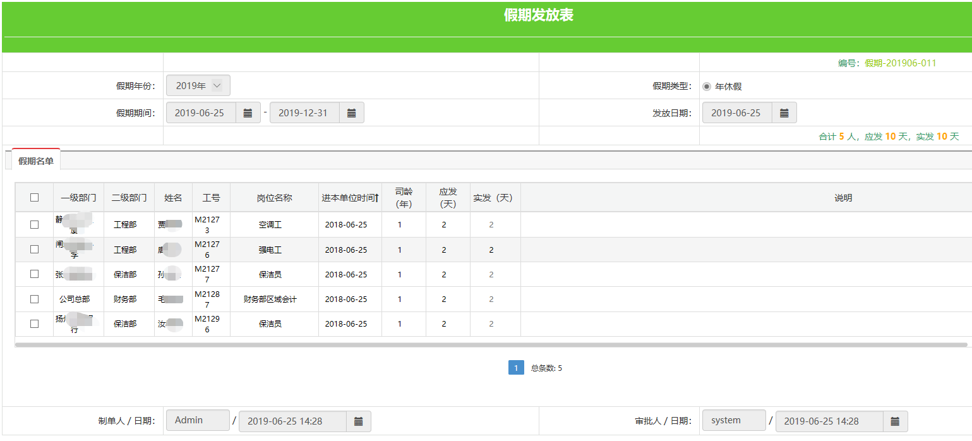This screenshot has height=441, width=972.
Task: Go to page 1 in pagination
Action: (x=516, y=368)
